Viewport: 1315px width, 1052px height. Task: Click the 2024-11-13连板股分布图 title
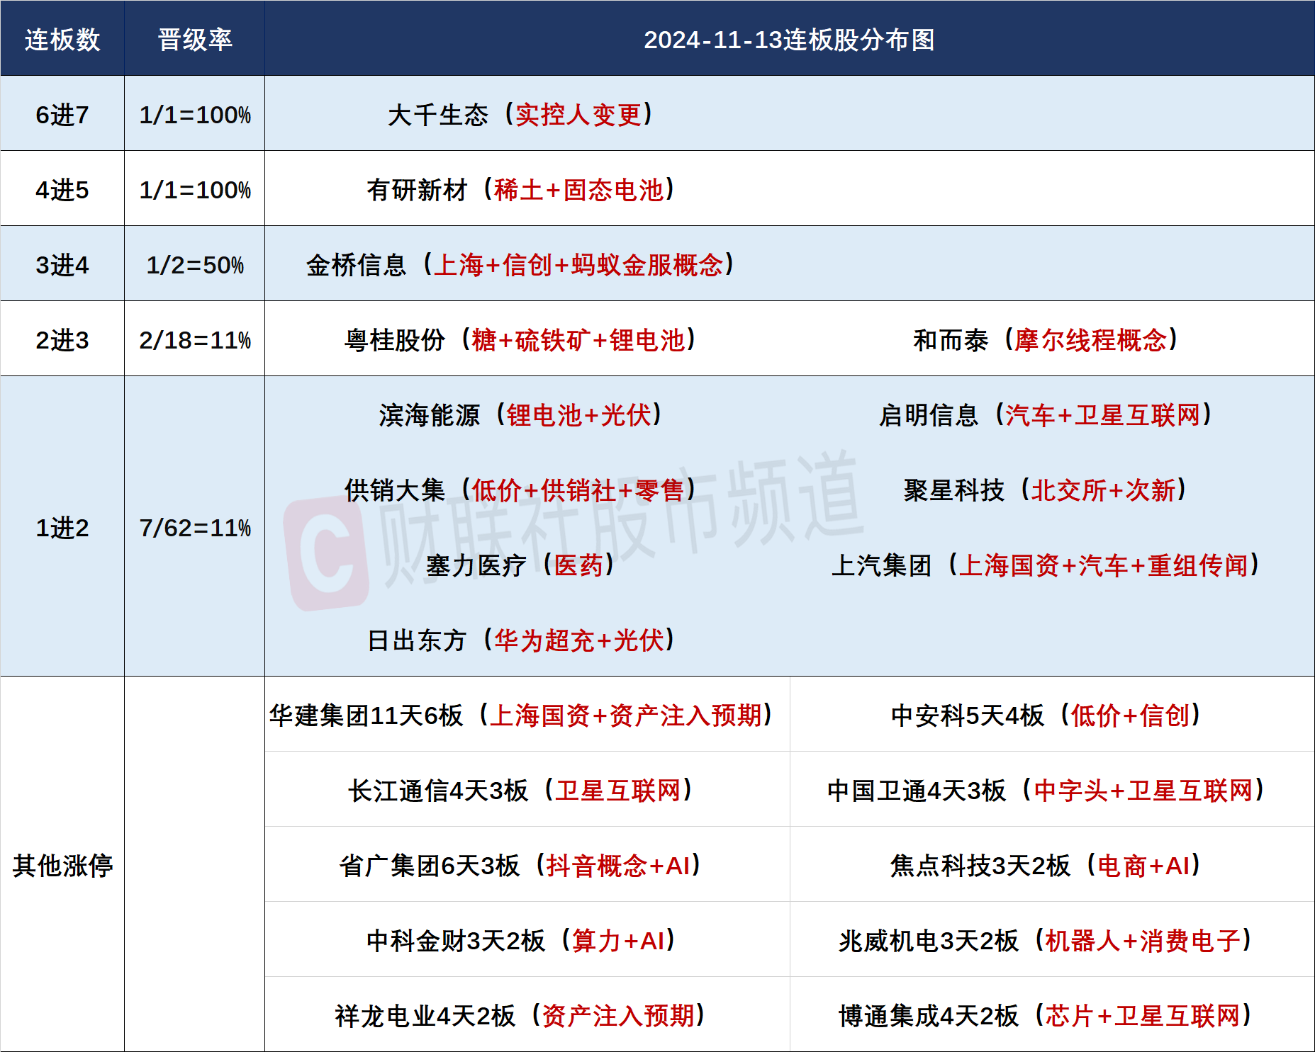point(789,40)
